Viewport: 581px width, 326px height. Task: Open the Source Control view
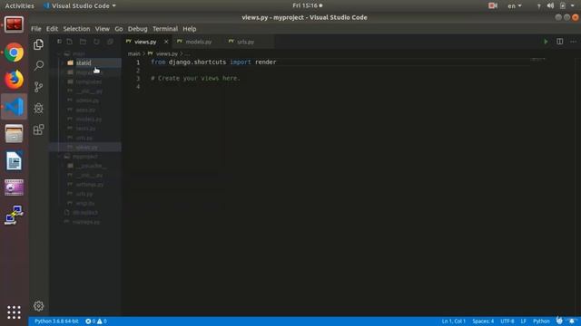(x=38, y=87)
